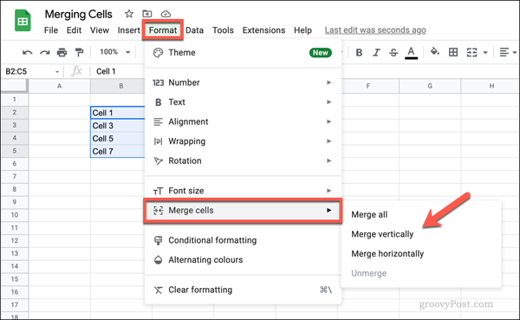This screenshot has width=520, height=320.
Task: Choose Alternating colours
Action: tap(243, 259)
